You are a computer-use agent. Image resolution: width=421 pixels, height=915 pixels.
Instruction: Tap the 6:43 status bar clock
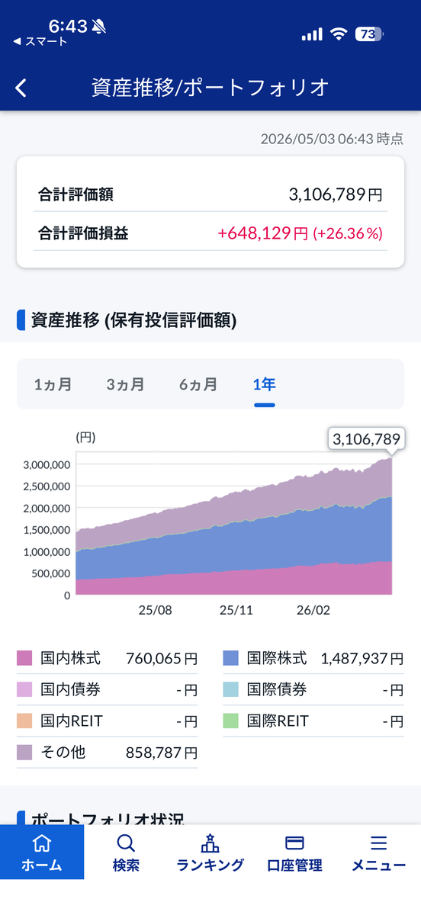click(x=67, y=25)
